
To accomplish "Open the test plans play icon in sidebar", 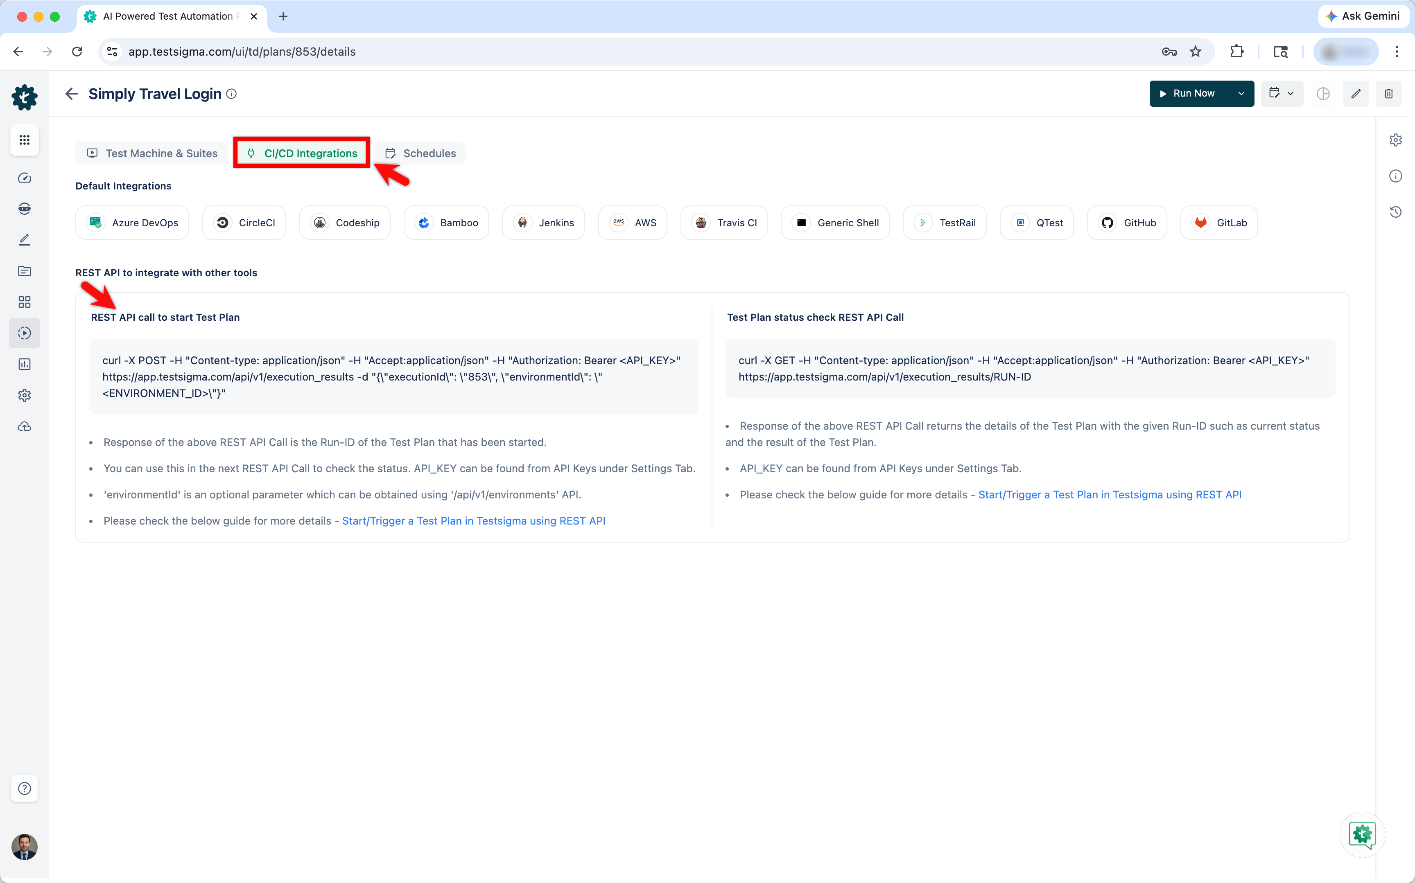I will click(25, 333).
